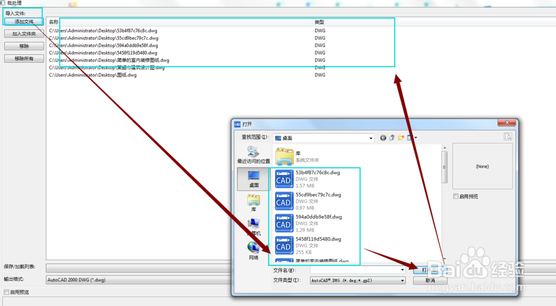Click the Create New Folder icon

(401, 138)
